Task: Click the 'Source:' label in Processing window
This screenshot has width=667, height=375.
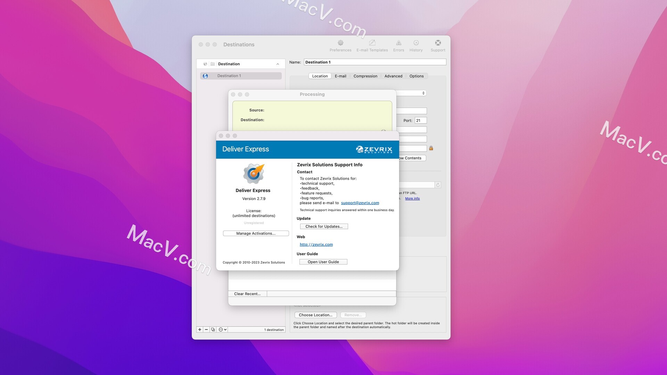Action: 256,110
